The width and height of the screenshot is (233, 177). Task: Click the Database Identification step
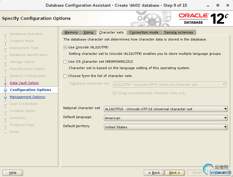29,55
